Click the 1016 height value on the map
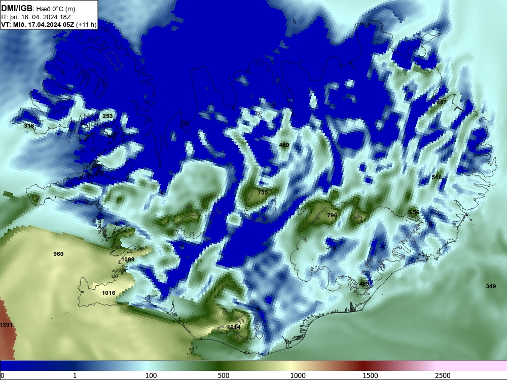This screenshot has width=507, height=380. coord(108,293)
